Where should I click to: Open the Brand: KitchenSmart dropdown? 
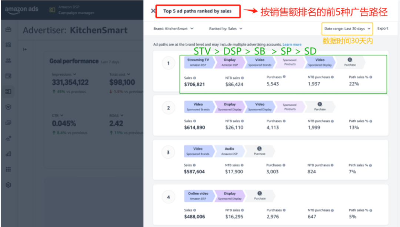click(x=173, y=28)
